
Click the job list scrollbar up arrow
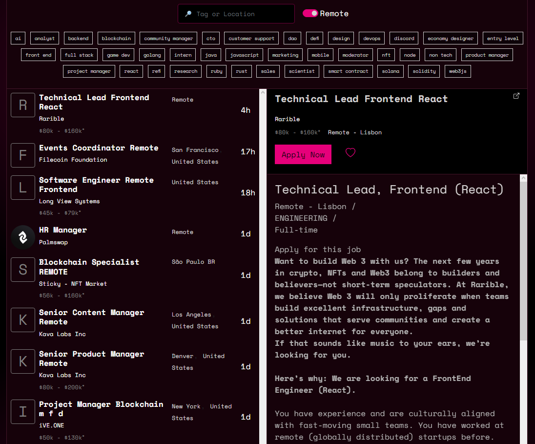(x=263, y=92)
